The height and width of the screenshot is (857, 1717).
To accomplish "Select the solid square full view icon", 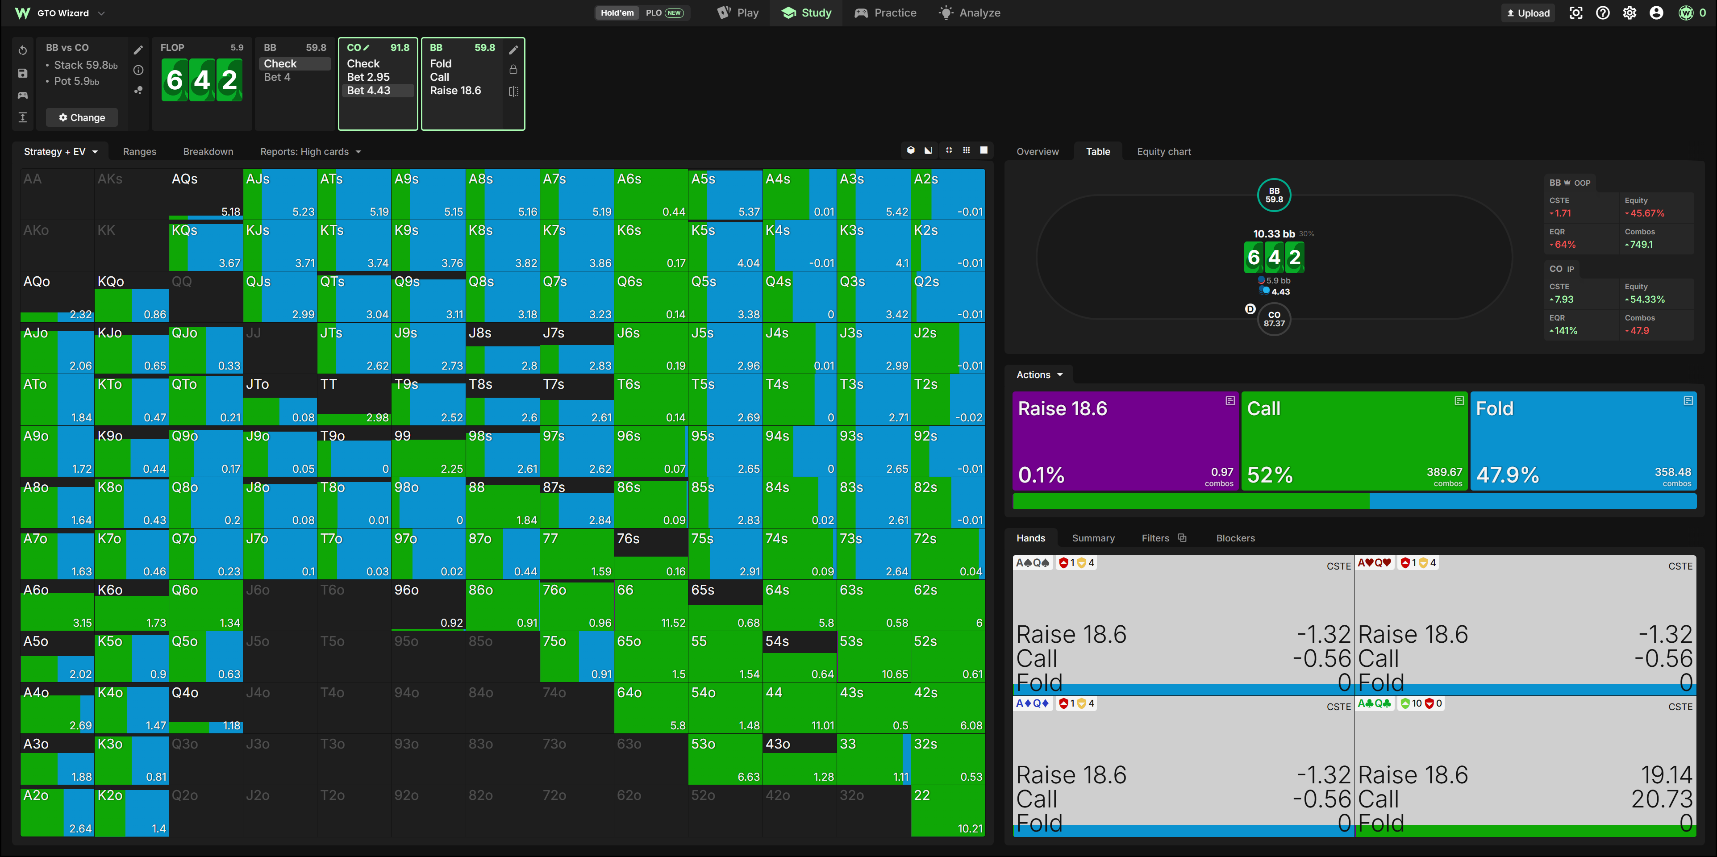I will click(x=984, y=150).
